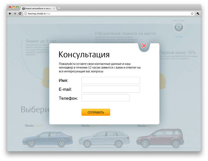Image resolution: width=208 pixels, height=161 pixels.
Task: Select the silver Škoda Superb Combi car
Action: pos(104,139)
